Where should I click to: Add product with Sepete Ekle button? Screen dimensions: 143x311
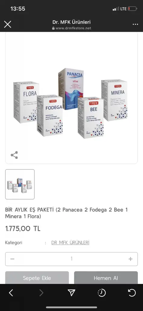[37, 278]
